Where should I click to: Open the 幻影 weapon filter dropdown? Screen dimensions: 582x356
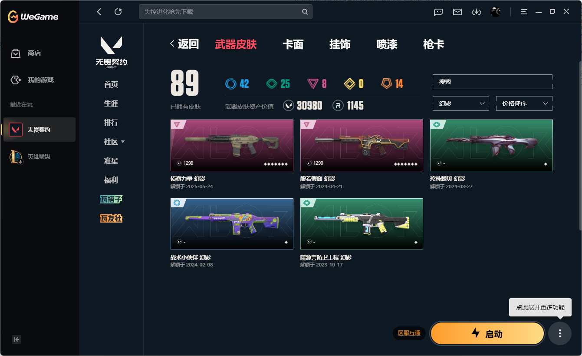point(461,103)
